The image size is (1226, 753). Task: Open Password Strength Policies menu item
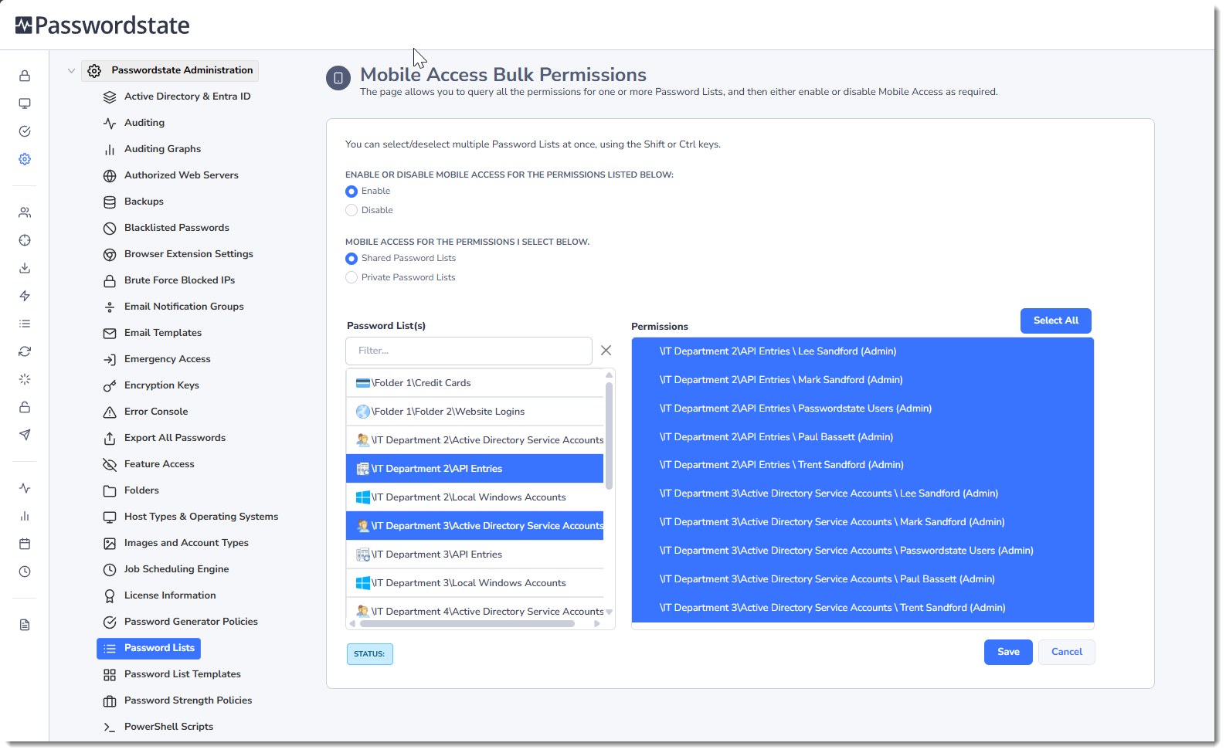tap(188, 700)
